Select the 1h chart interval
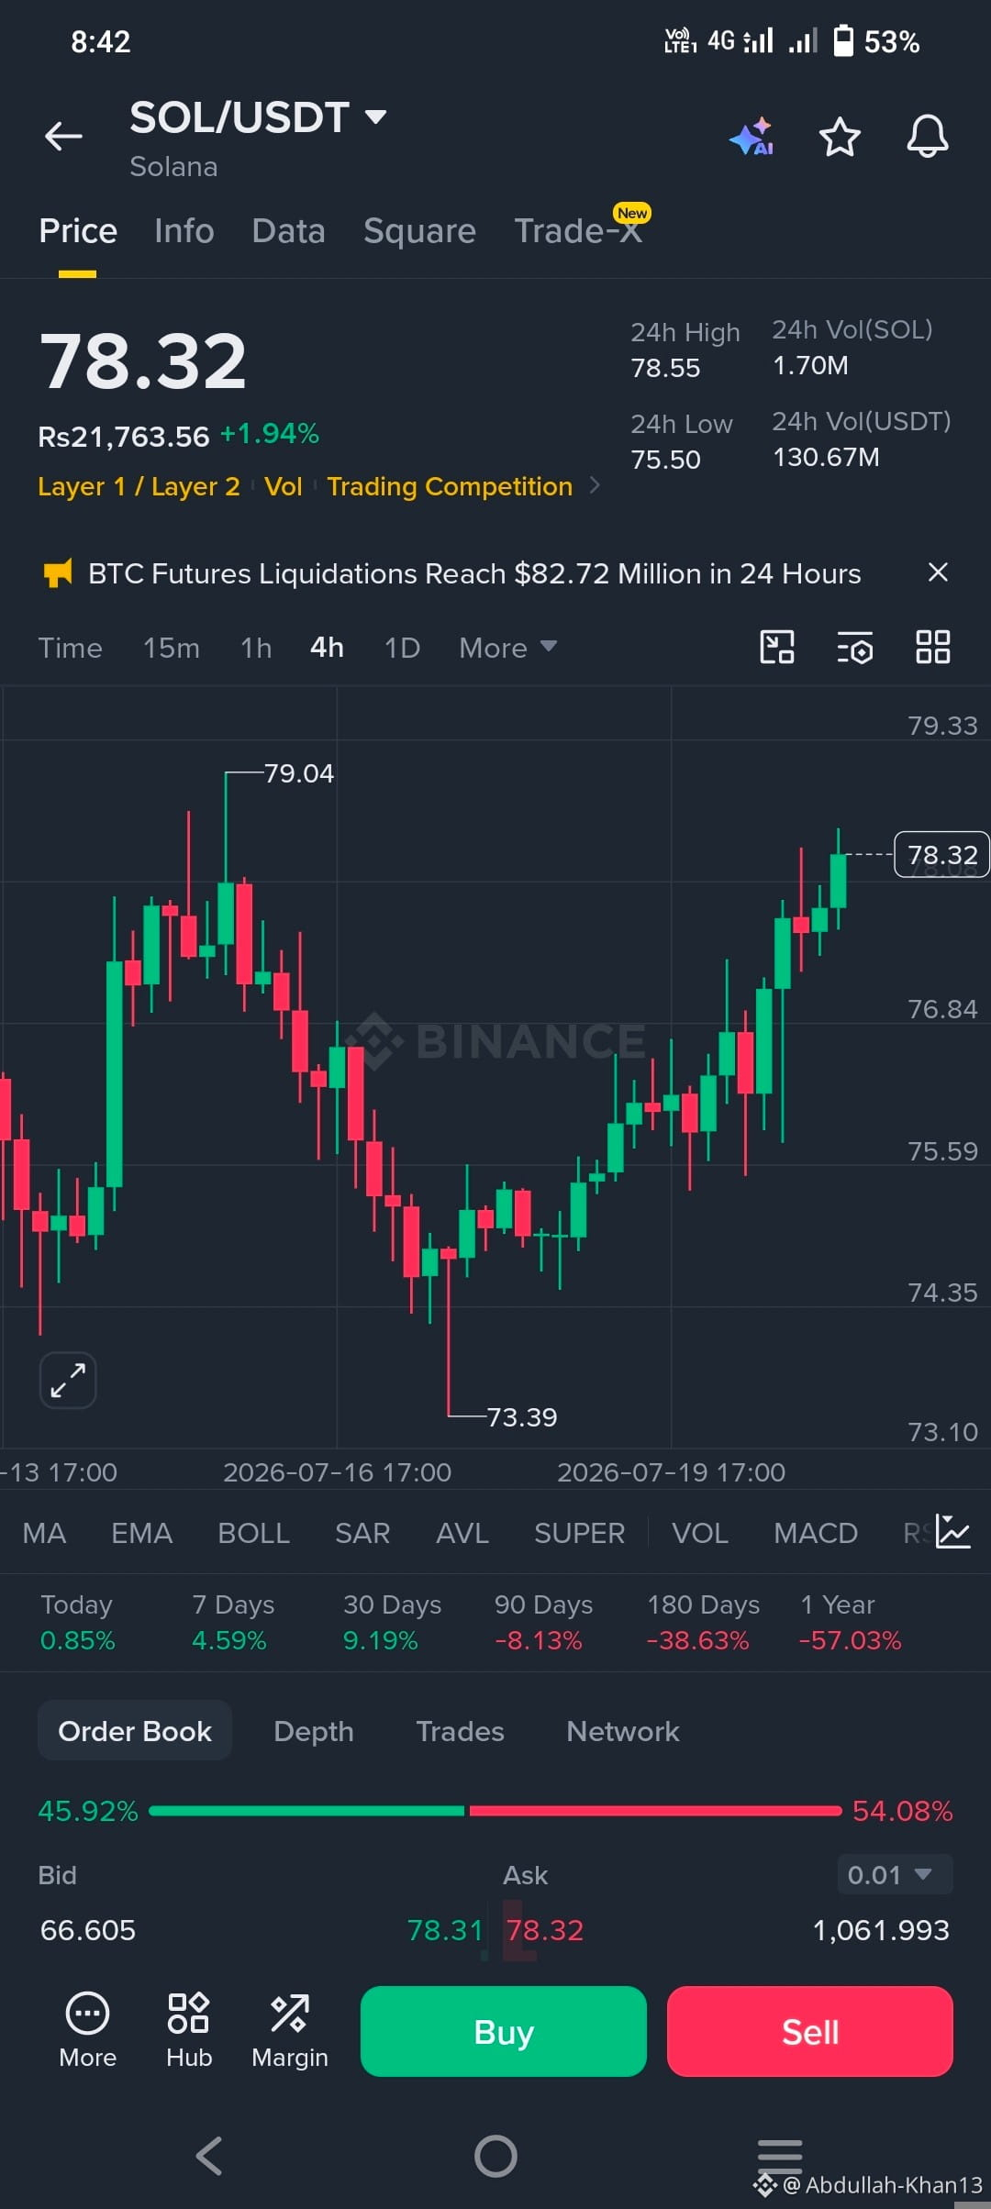This screenshot has height=2209, width=991. point(256,648)
